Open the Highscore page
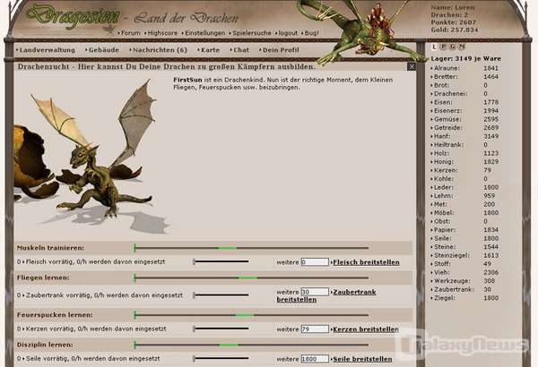This screenshot has width=538, height=367. pyautogui.click(x=161, y=33)
